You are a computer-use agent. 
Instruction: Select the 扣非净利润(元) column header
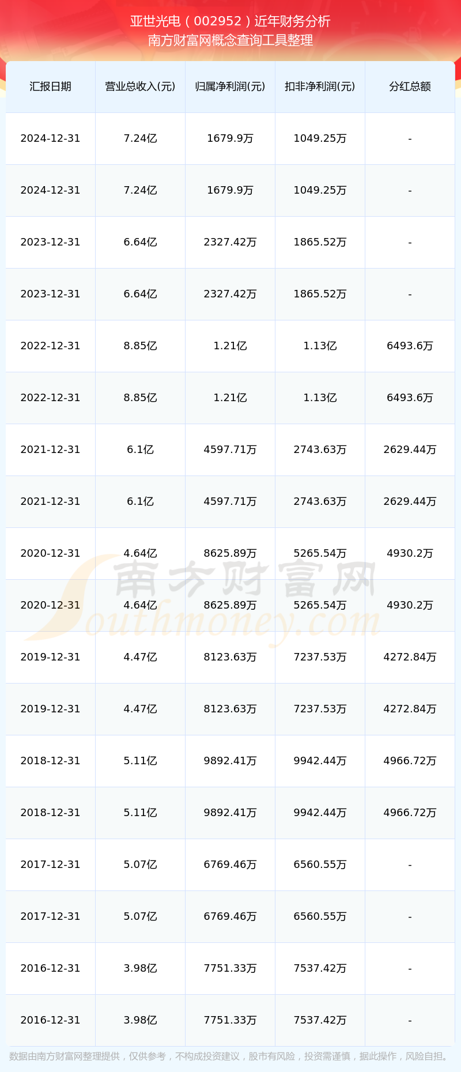(x=320, y=86)
